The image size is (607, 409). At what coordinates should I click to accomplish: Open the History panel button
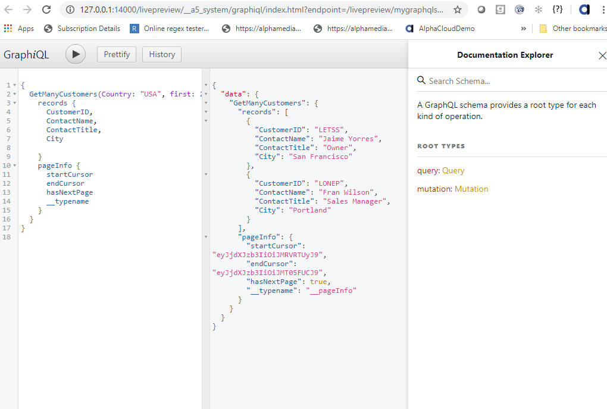click(x=162, y=54)
